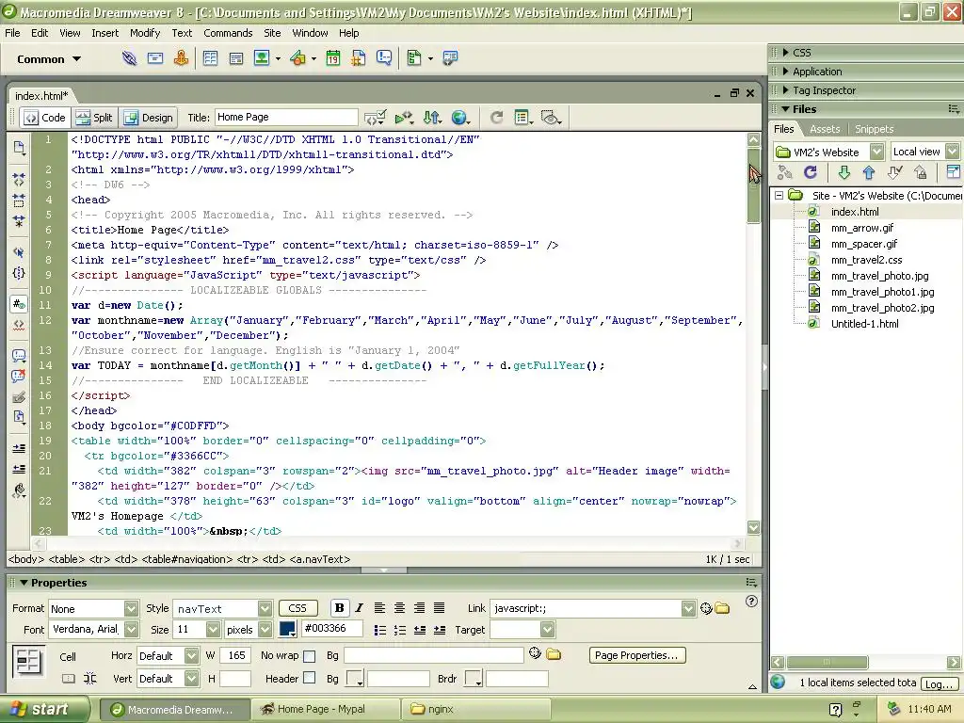Screen dimensions: 964x723
Task: Open the Format dropdown
Action: [131, 609]
